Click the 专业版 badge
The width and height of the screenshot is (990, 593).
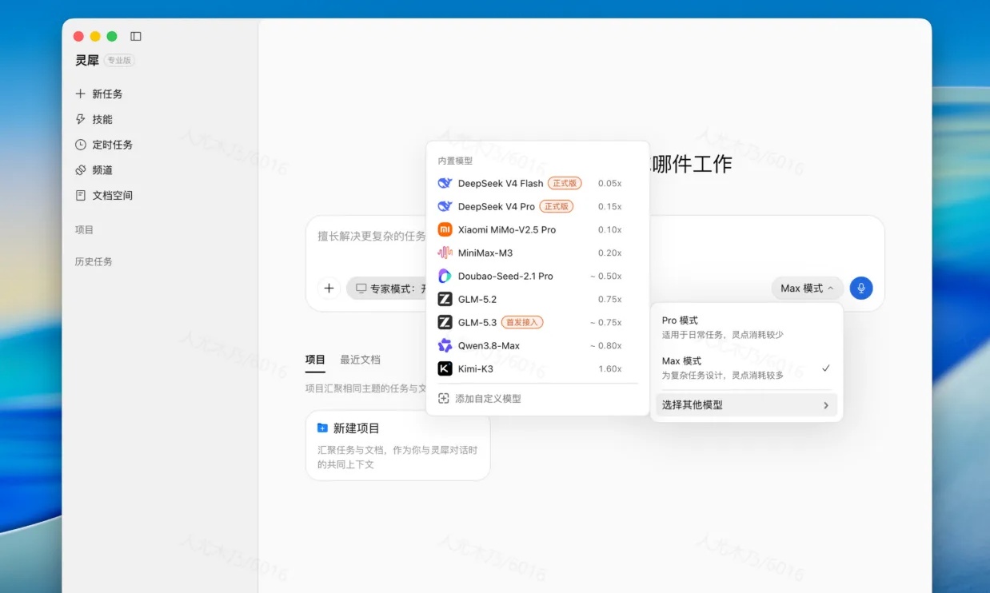coord(119,60)
